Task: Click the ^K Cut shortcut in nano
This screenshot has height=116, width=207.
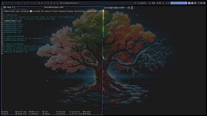Action: [x=45, y=112]
